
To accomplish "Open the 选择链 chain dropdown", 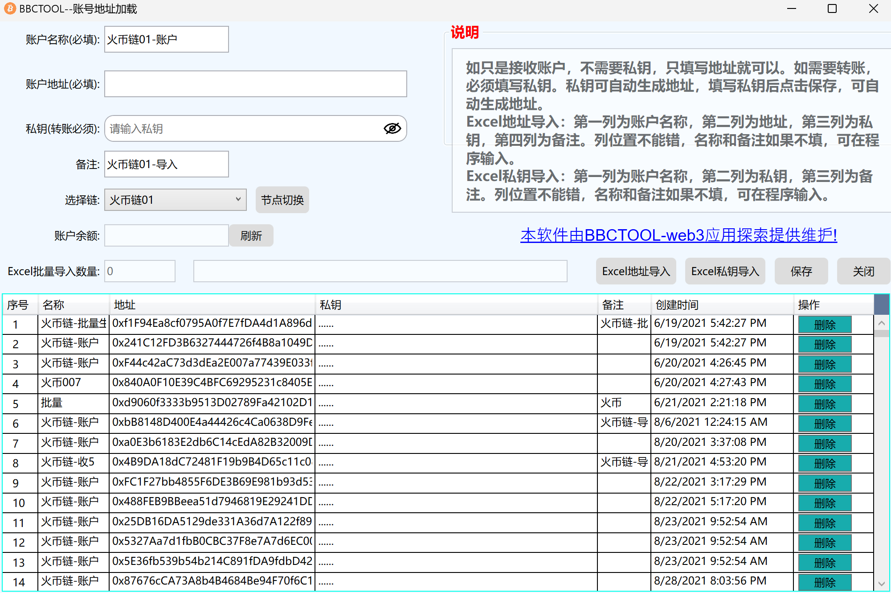I will point(175,200).
